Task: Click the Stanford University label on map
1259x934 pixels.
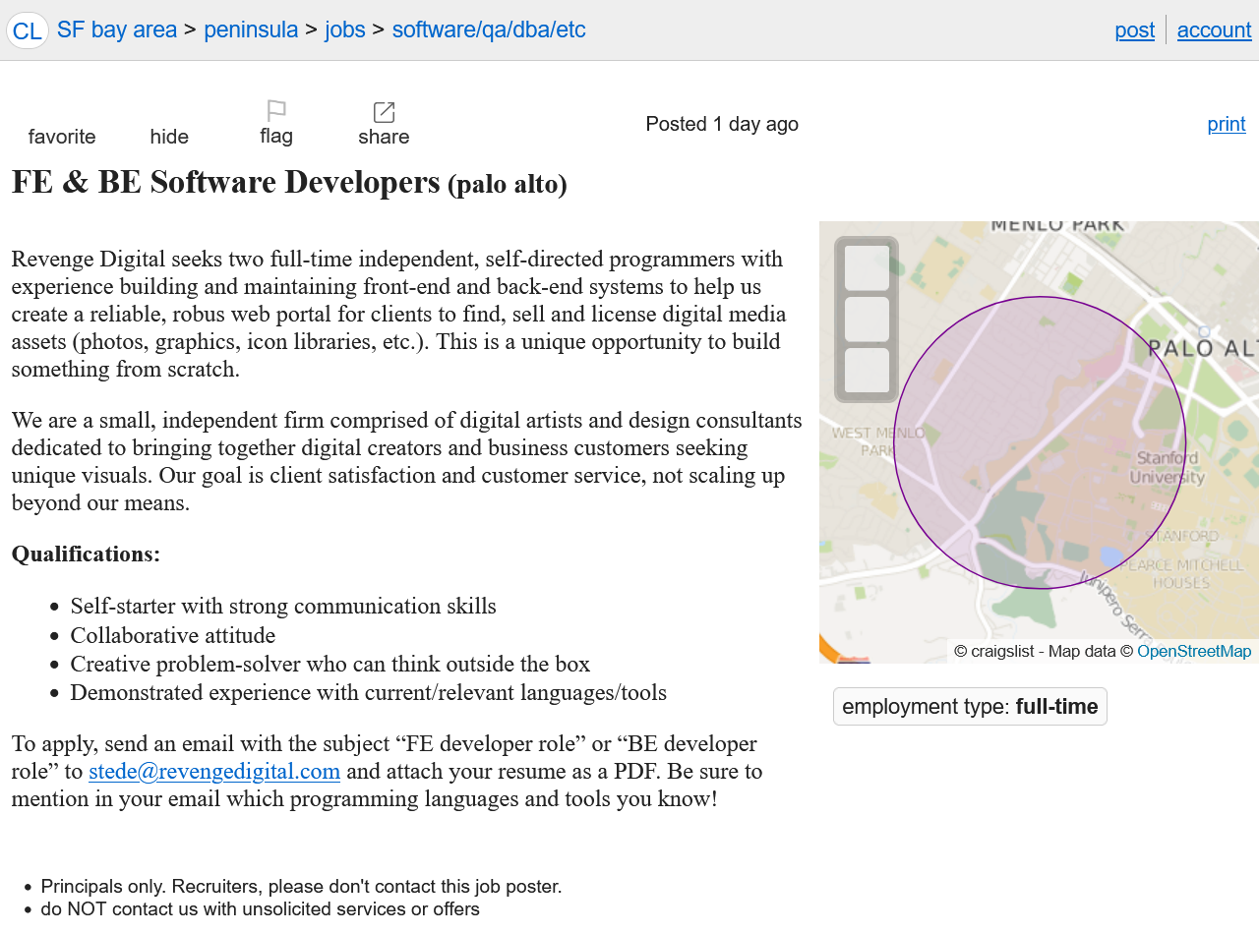Action: (1167, 468)
